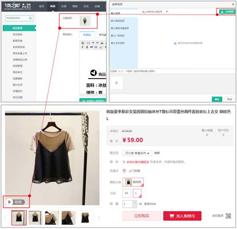Toggle italic formatting in editor toolbar
The image size is (237, 229).
coord(82,47)
